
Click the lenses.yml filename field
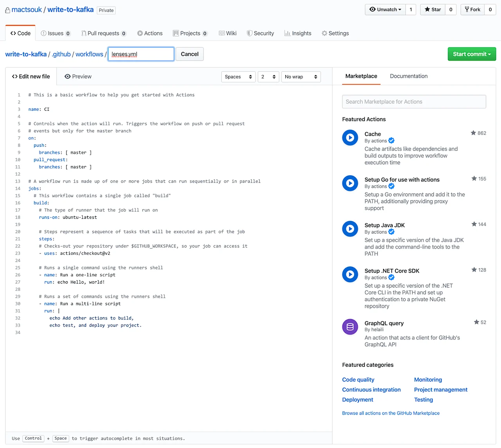(x=141, y=54)
